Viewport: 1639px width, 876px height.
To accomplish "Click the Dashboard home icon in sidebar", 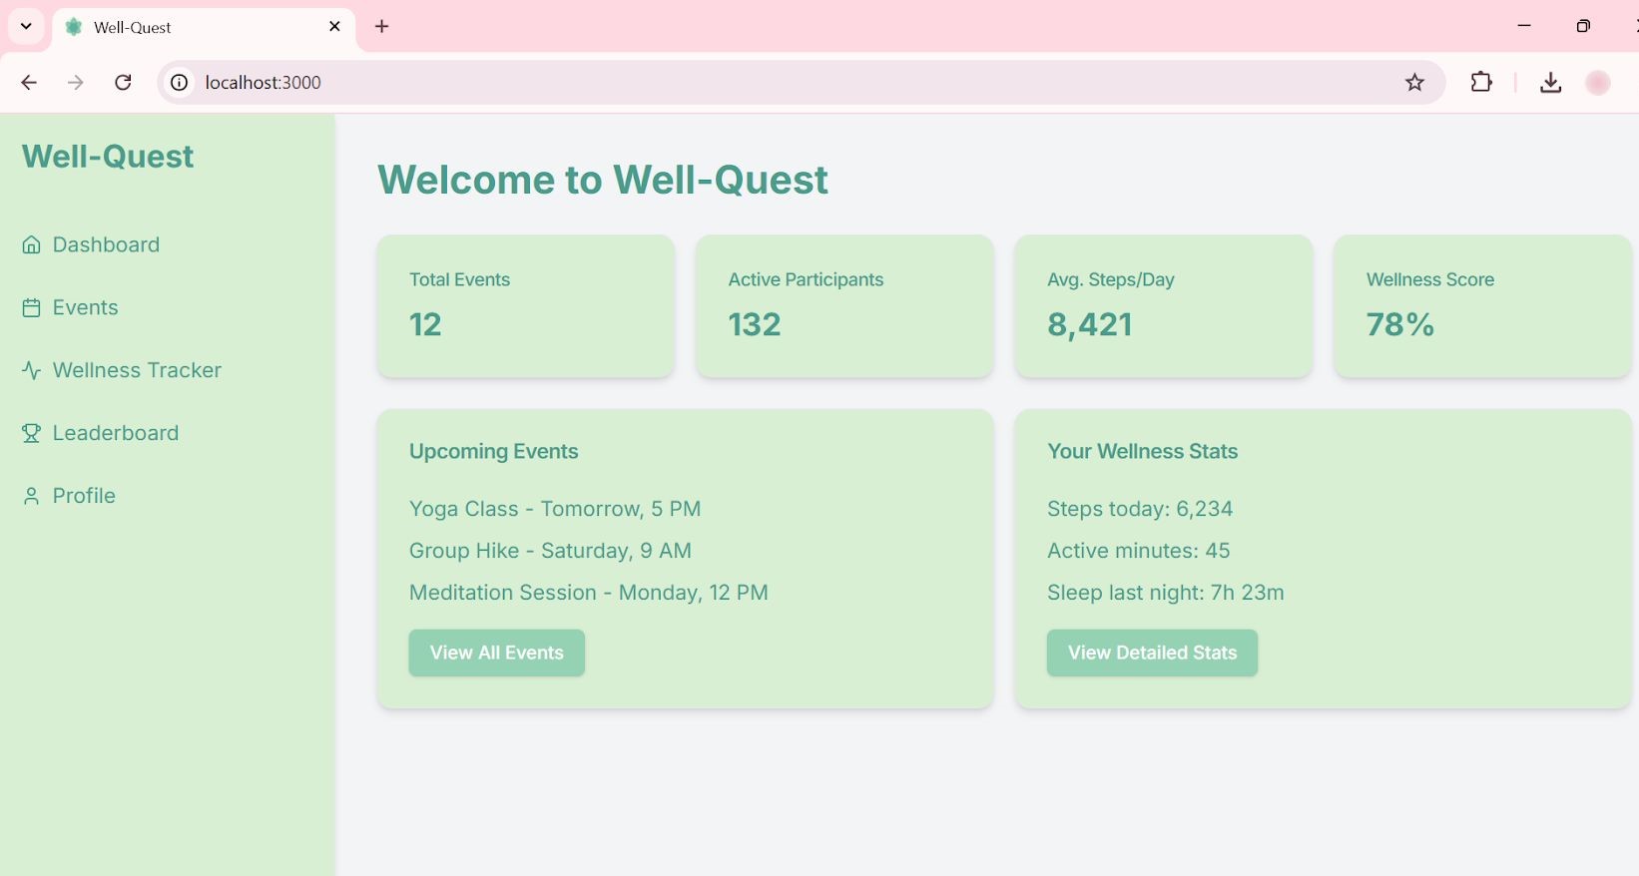I will 31,244.
